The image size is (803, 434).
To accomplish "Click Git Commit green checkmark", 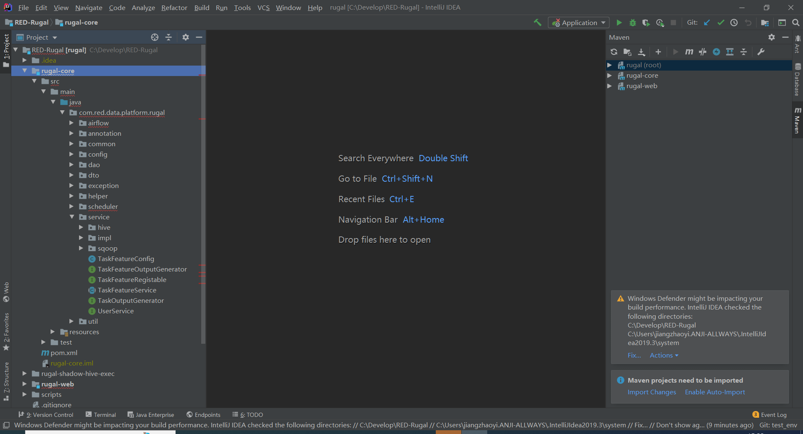I will tap(721, 23).
